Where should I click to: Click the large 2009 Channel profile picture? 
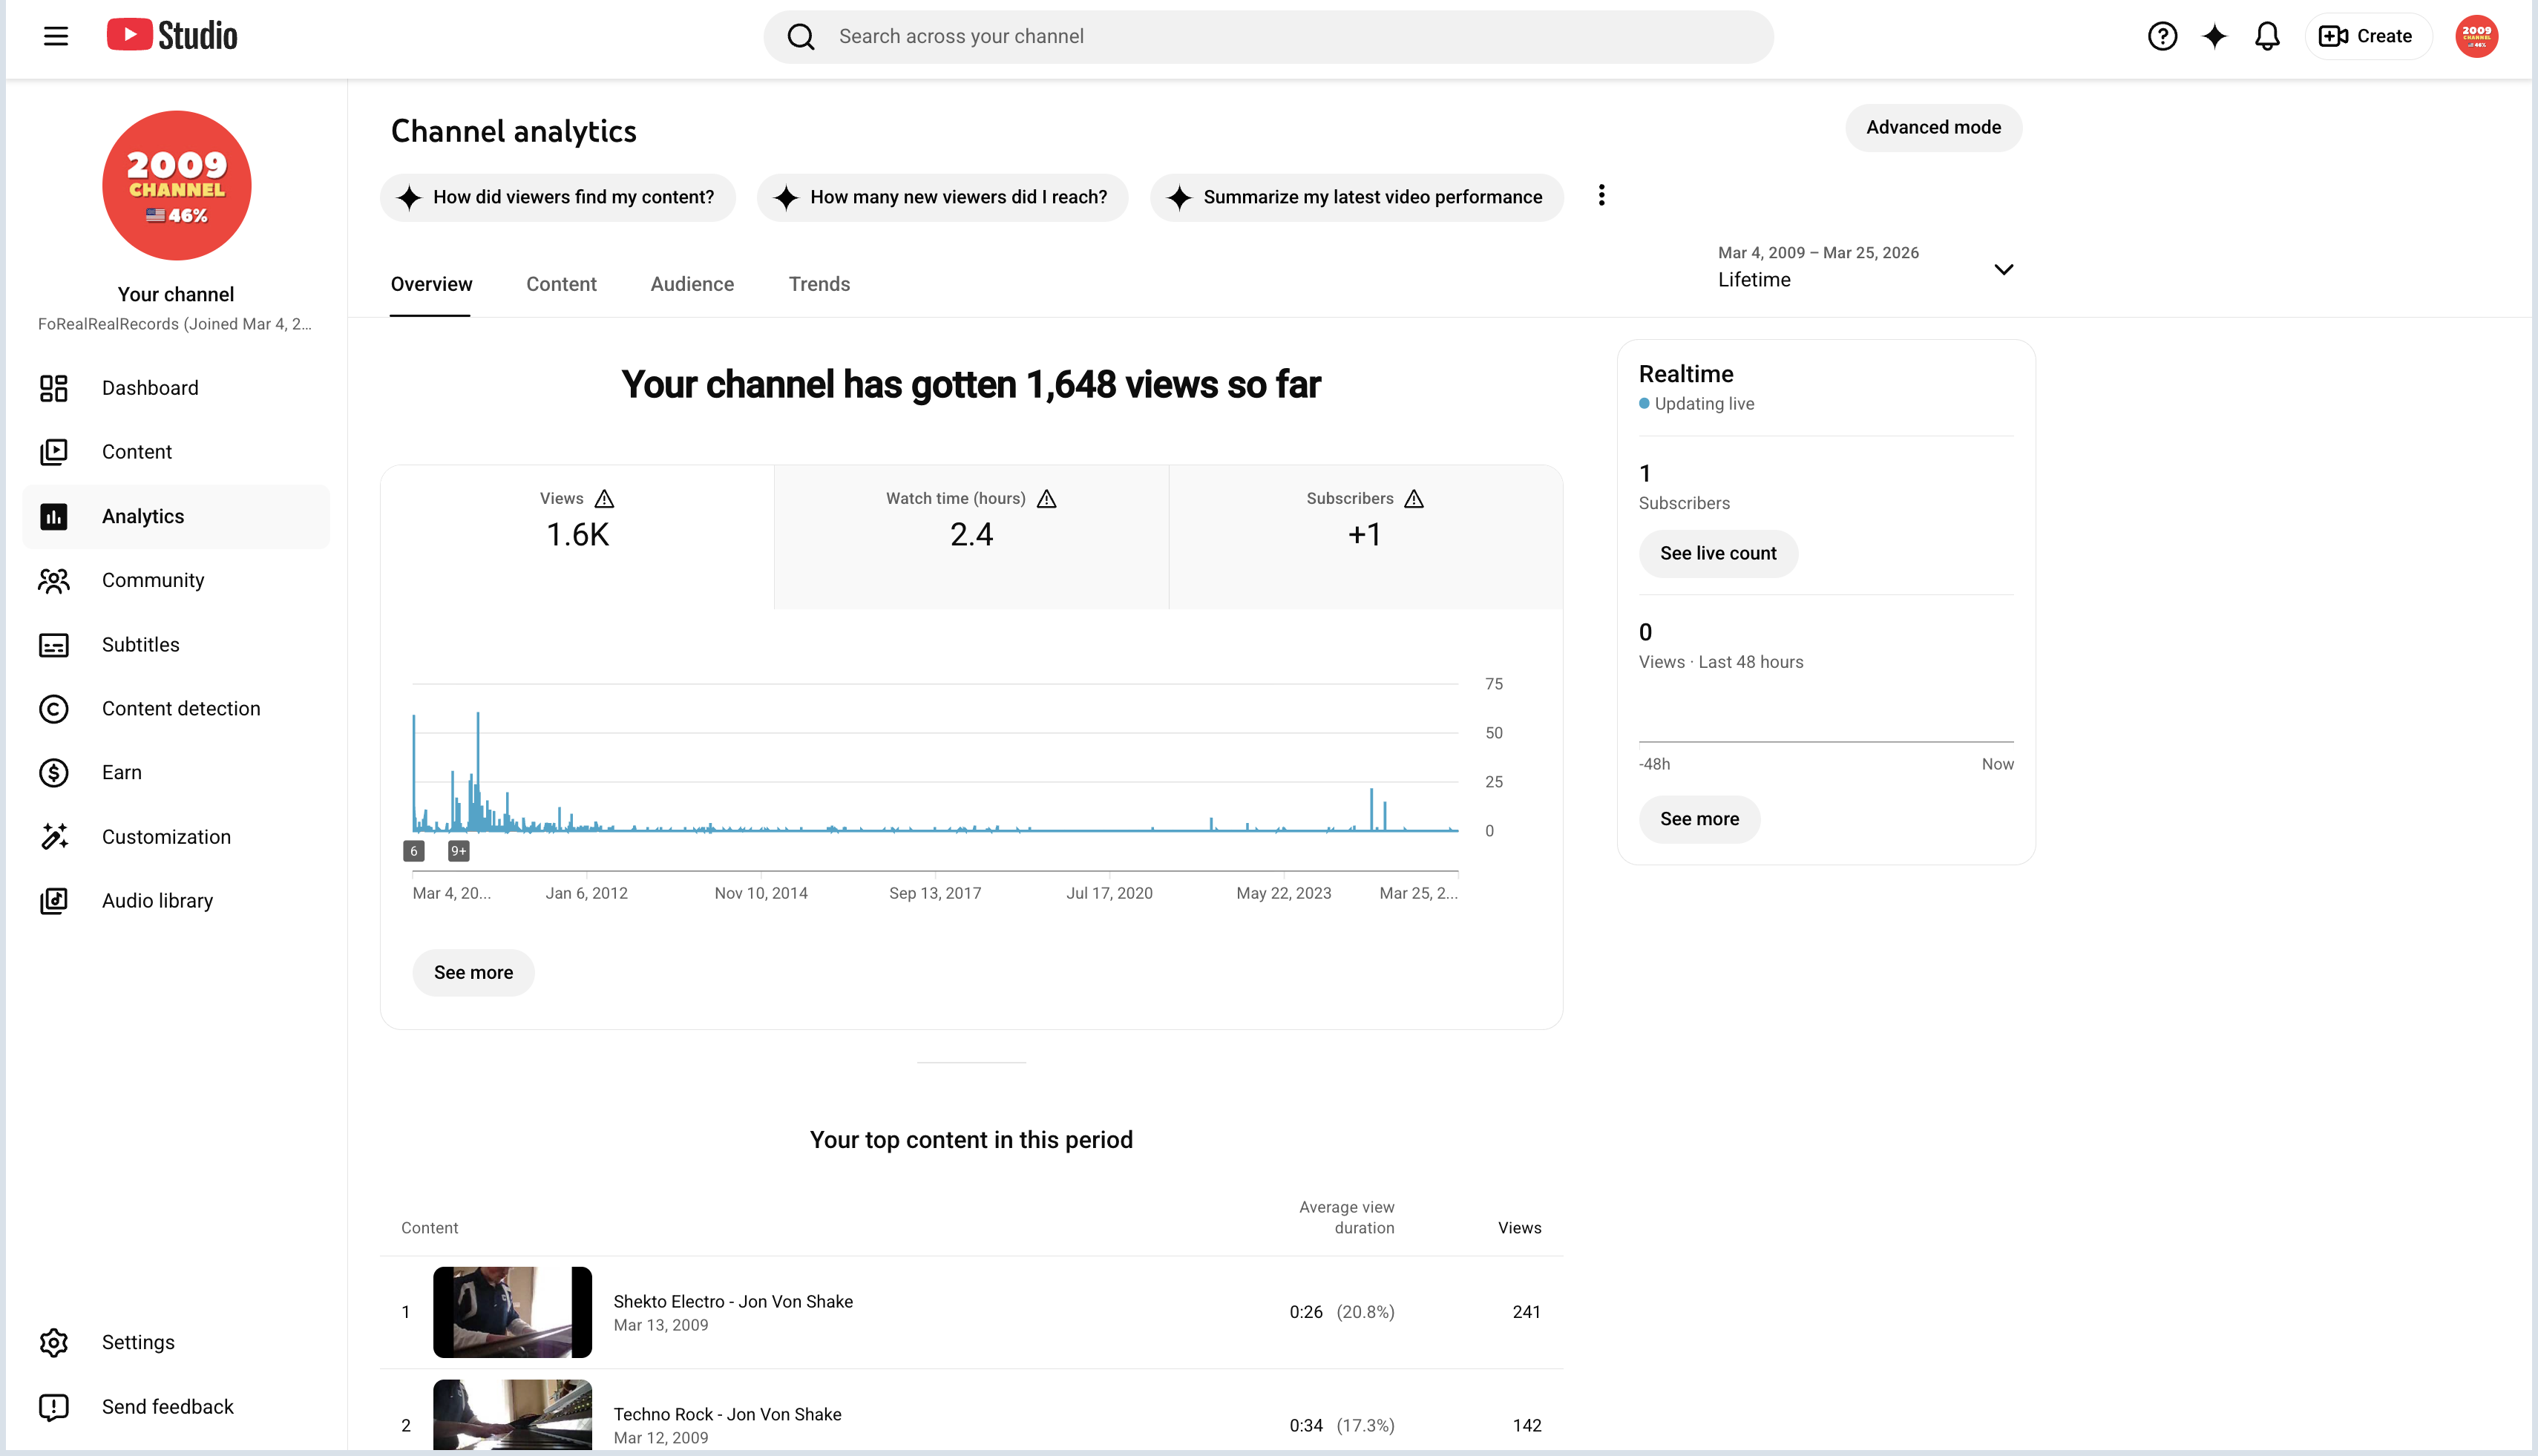click(x=176, y=185)
